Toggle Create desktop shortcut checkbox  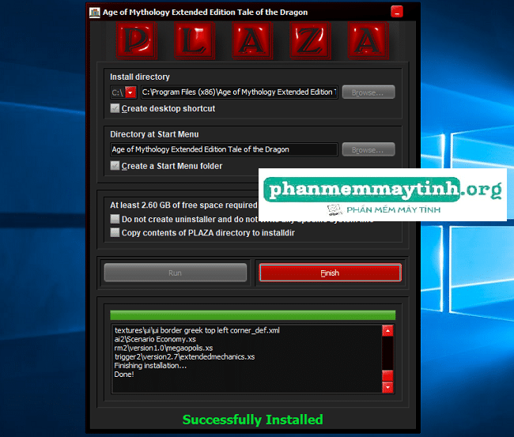pos(115,108)
